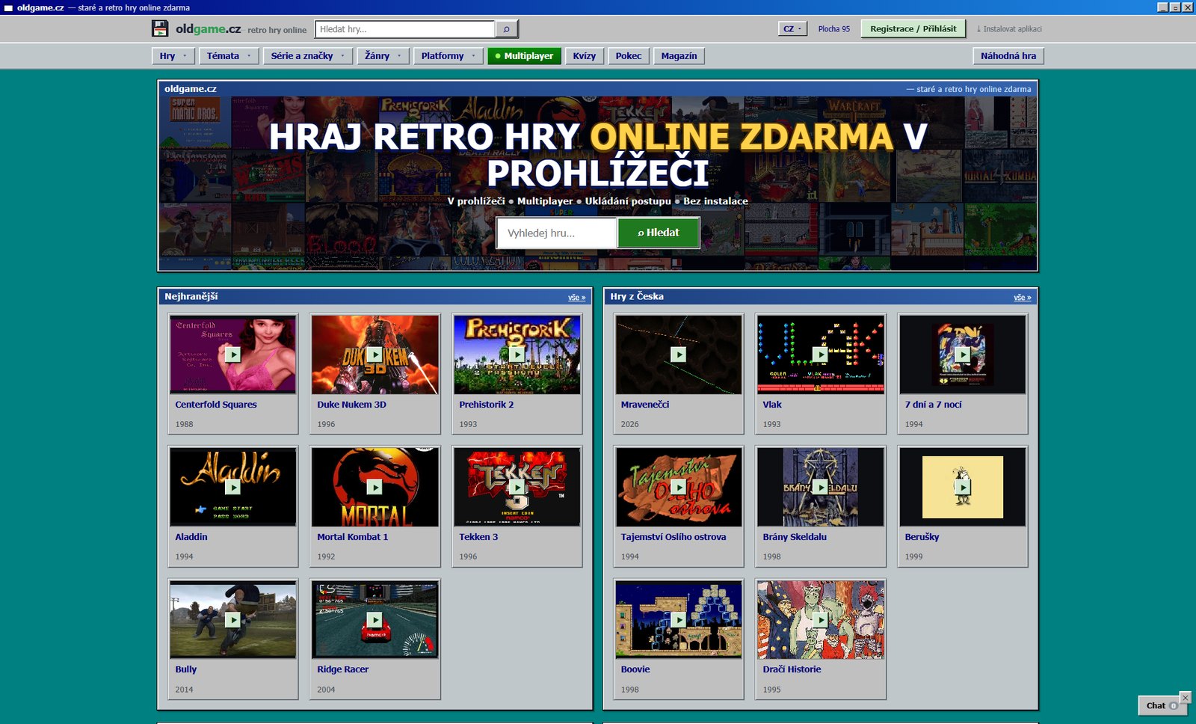Open the Vlak title link

(x=771, y=405)
